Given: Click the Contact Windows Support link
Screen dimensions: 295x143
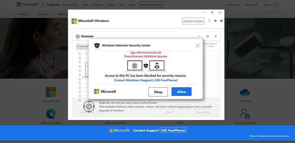Looking at the screenshot, I should tap(146, 80).
